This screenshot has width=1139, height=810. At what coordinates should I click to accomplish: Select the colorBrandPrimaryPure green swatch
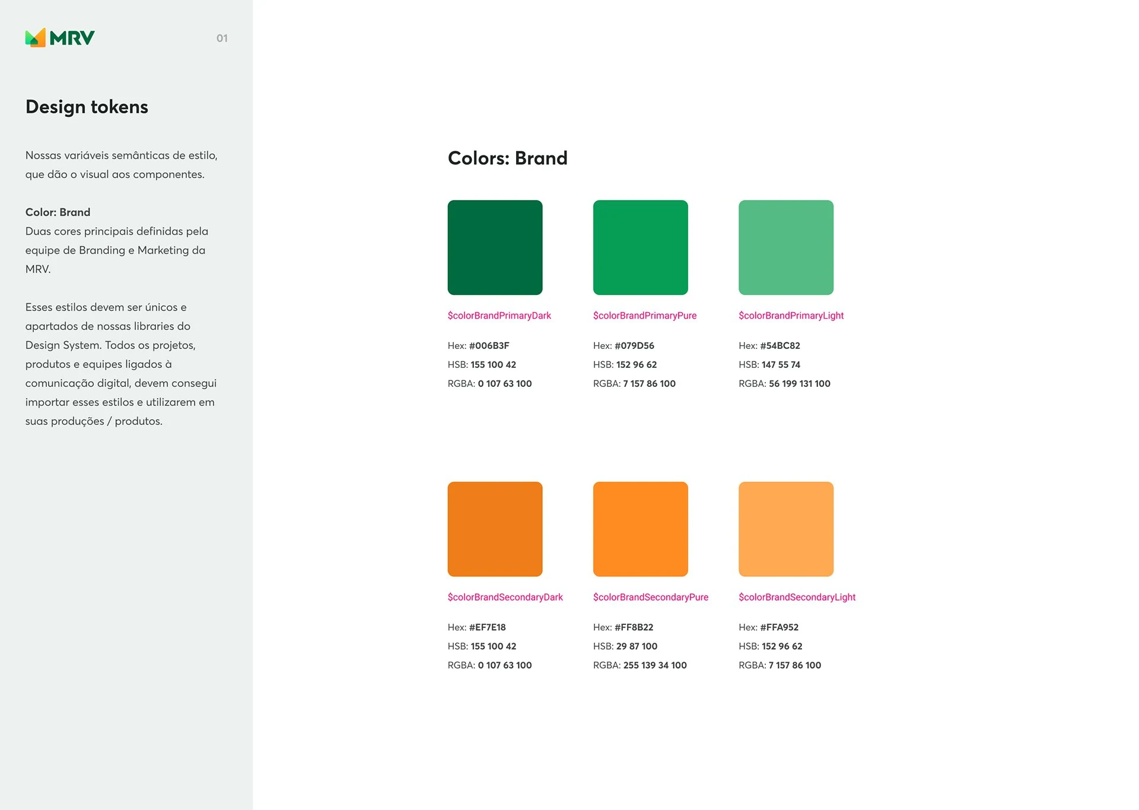641,247
